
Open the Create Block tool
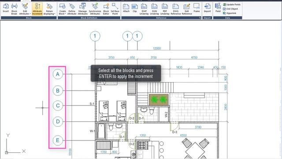coord(63,9)
